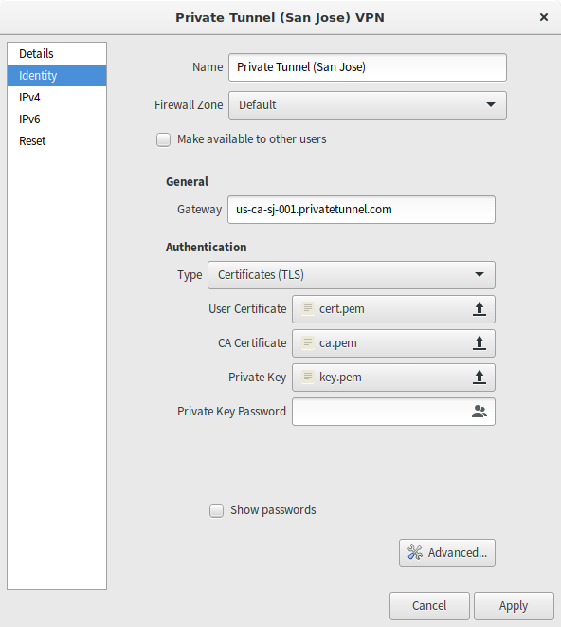Select Identity in sidebar
This screenshot has width=561, height=627.
pos(57,75)
